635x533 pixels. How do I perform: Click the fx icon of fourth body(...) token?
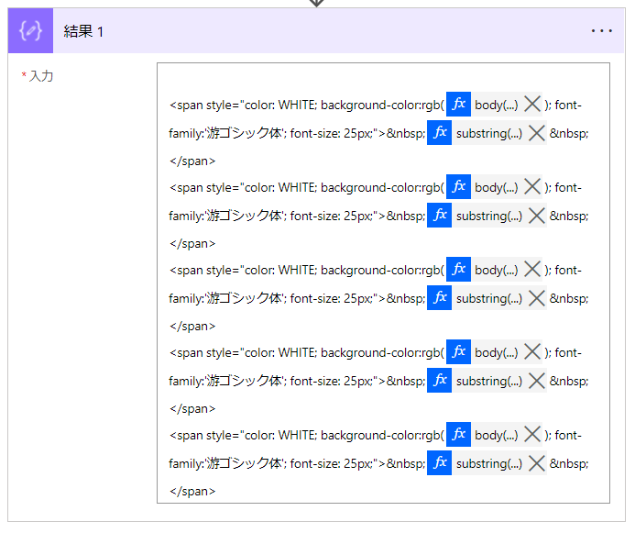[458, 352]
